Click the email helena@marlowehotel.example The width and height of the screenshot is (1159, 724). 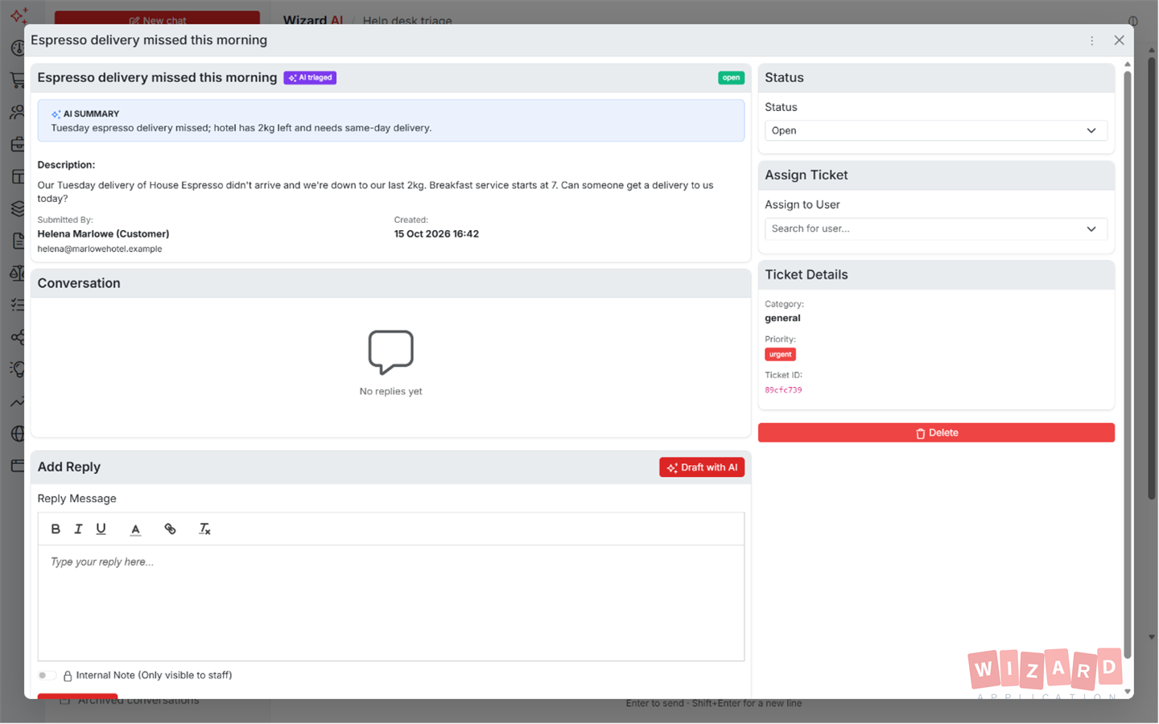pyautogui.click(x=100, y=249)
